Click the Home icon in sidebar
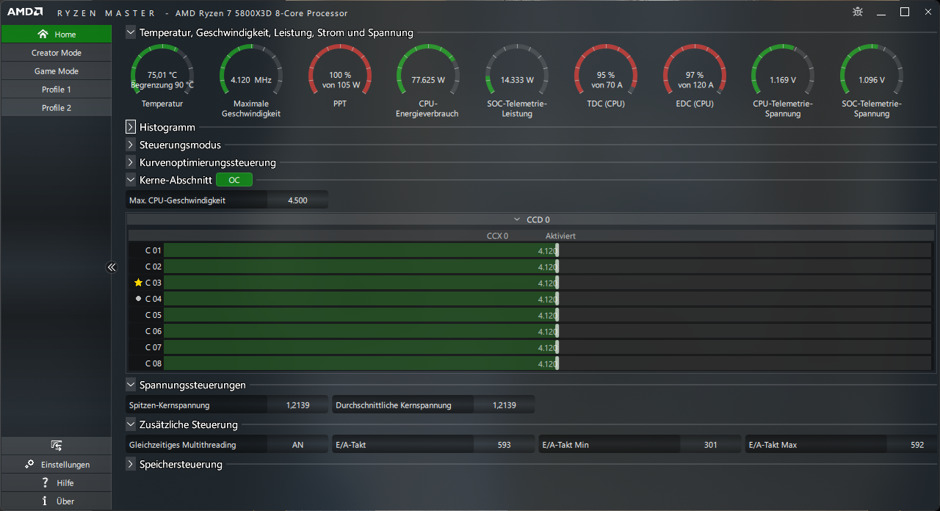The width and height of the screenshot is (940, 511). [43, 35]
